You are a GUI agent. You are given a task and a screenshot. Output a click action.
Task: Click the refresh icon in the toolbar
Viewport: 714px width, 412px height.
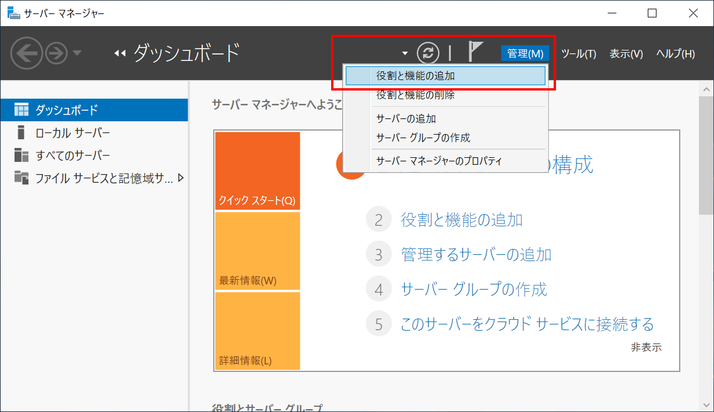point(428,53)
